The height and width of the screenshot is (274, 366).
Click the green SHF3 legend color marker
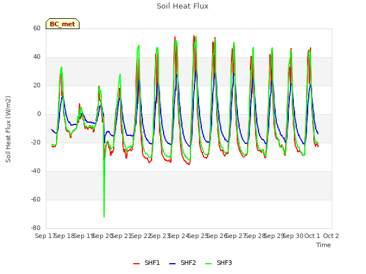[208, 264]
